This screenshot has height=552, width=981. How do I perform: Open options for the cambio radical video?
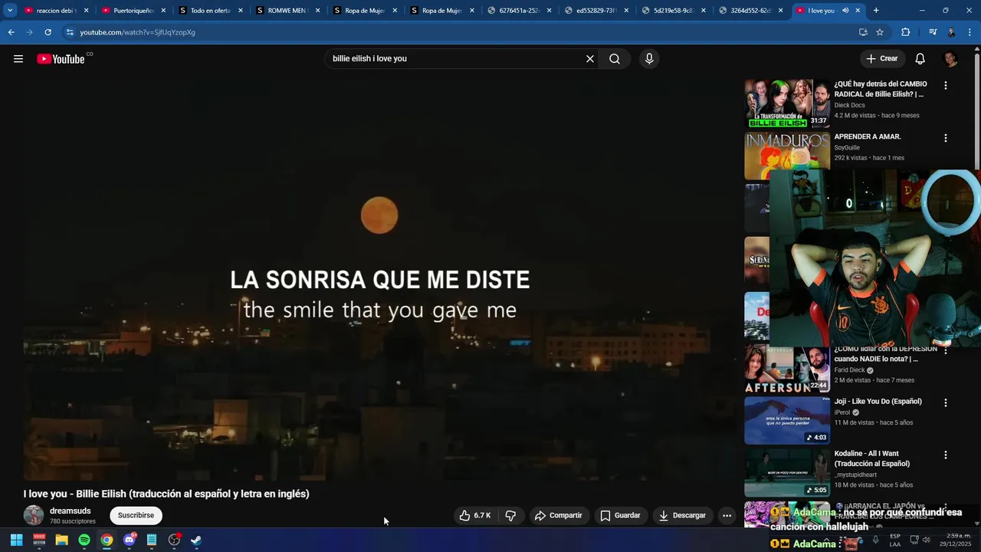[x=946, y=86]
